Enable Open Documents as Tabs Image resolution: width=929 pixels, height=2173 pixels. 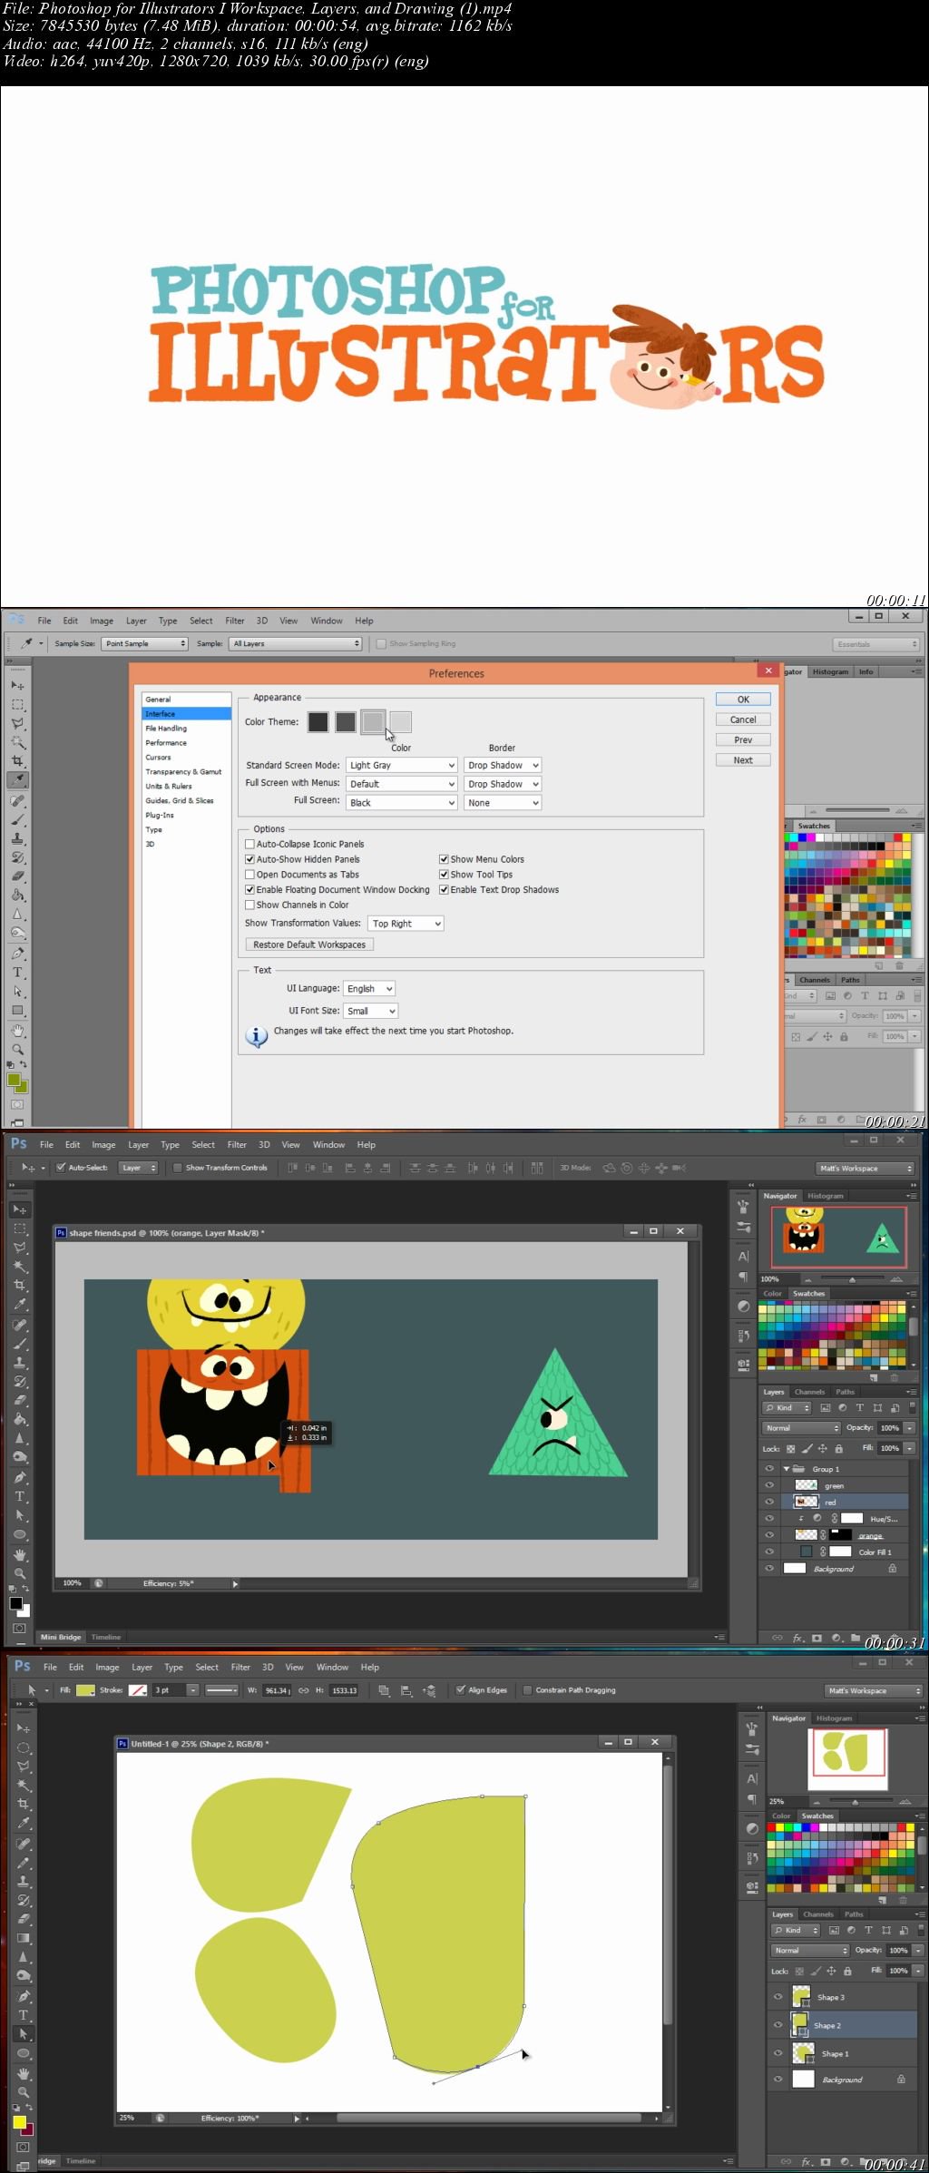click(x=249, y=875)
